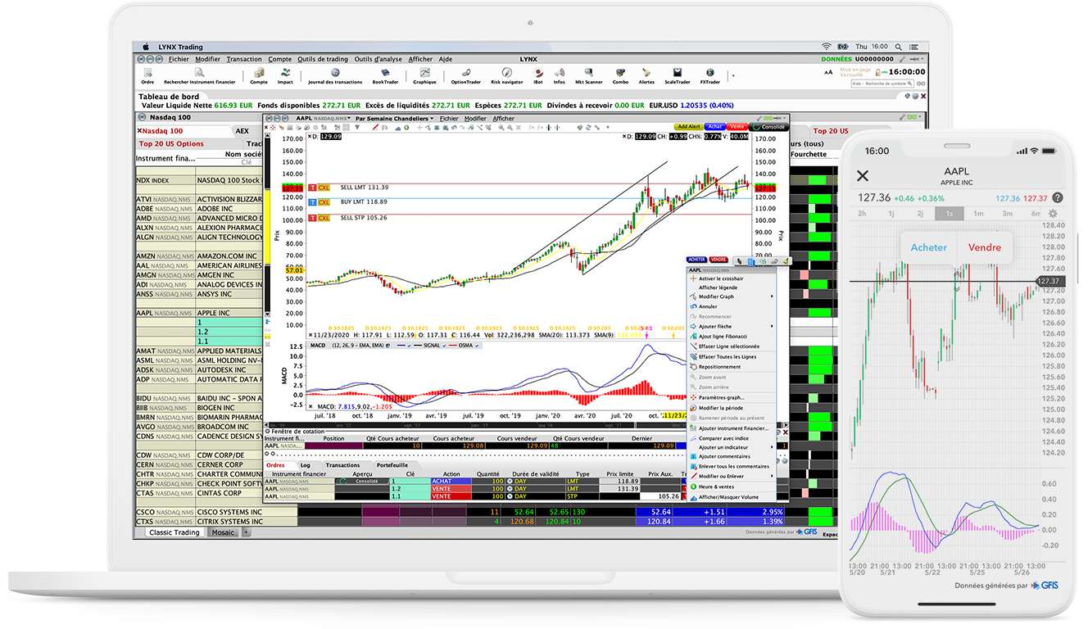Click the Recherche de symbole search field

click(x=884, y=84)
